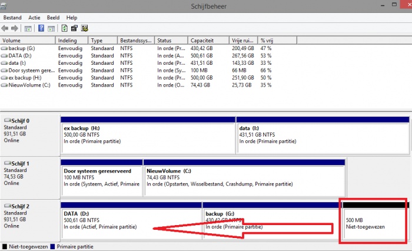The height and width of the screenshot is (251, 412).
Task: Click the blue Primaire partitie legend swatch
Action: click(x=52, y=247)
